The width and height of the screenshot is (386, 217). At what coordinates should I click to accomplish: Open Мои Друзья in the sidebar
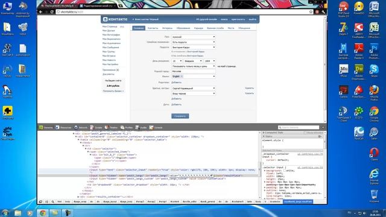pyautogui.click(x=109, y=31)
